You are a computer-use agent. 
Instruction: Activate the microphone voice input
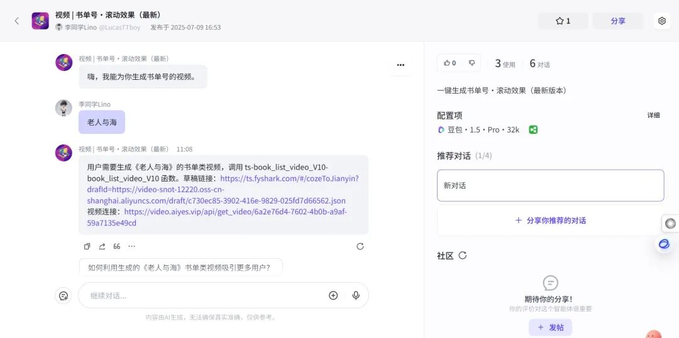click(x=356, y=295)
